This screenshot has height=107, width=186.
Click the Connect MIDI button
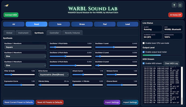[x=11, y=15]
